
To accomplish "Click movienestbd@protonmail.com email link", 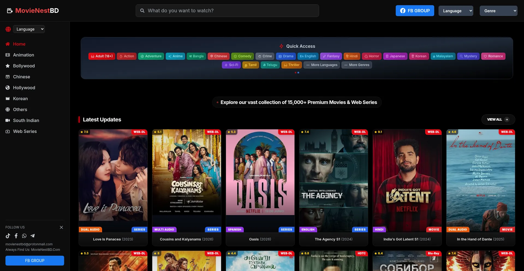I will [29, 244].
